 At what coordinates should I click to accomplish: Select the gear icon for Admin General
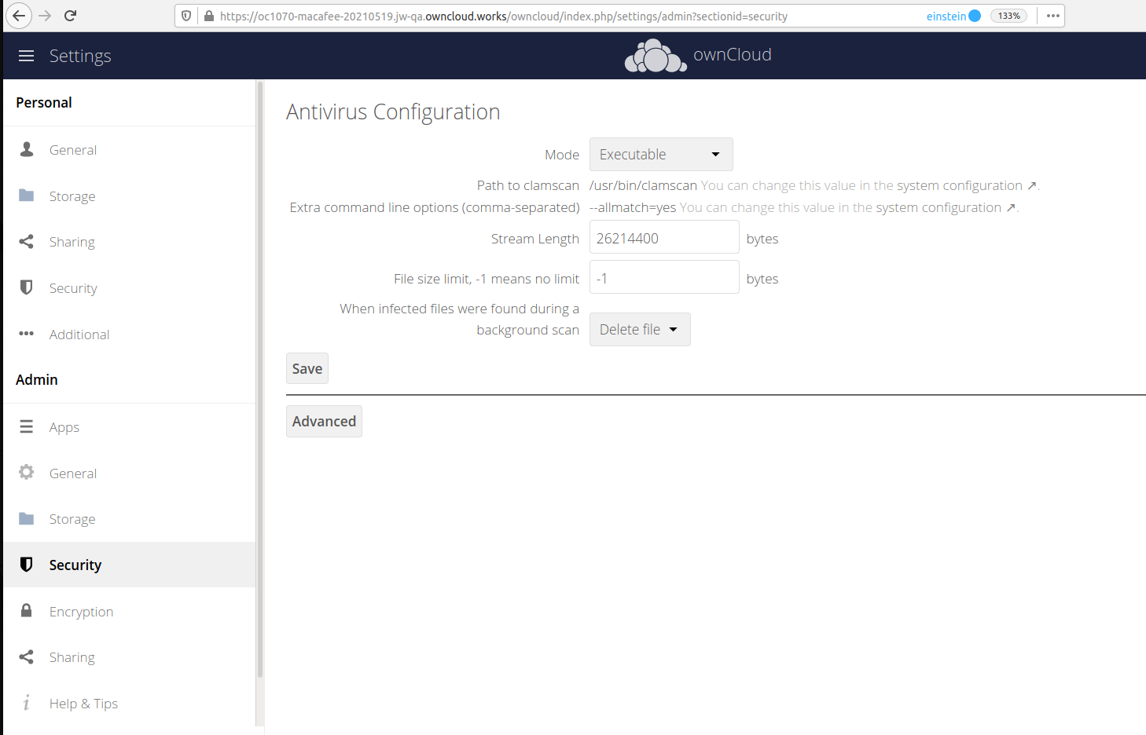click(26, 473)
